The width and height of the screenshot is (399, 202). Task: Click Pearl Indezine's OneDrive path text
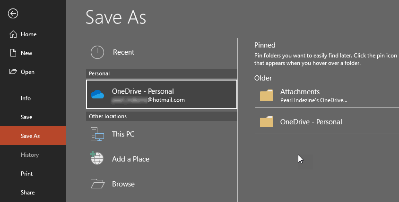(313, 100)
